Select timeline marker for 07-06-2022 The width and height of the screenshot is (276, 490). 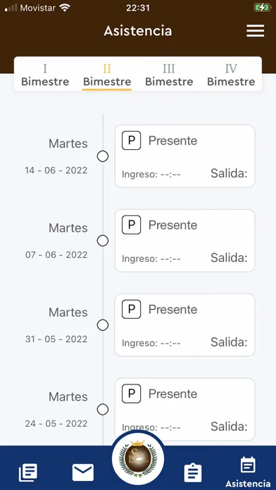[103, 241]
